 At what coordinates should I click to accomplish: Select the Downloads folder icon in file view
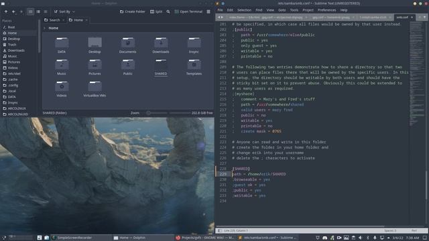[161, 43]
